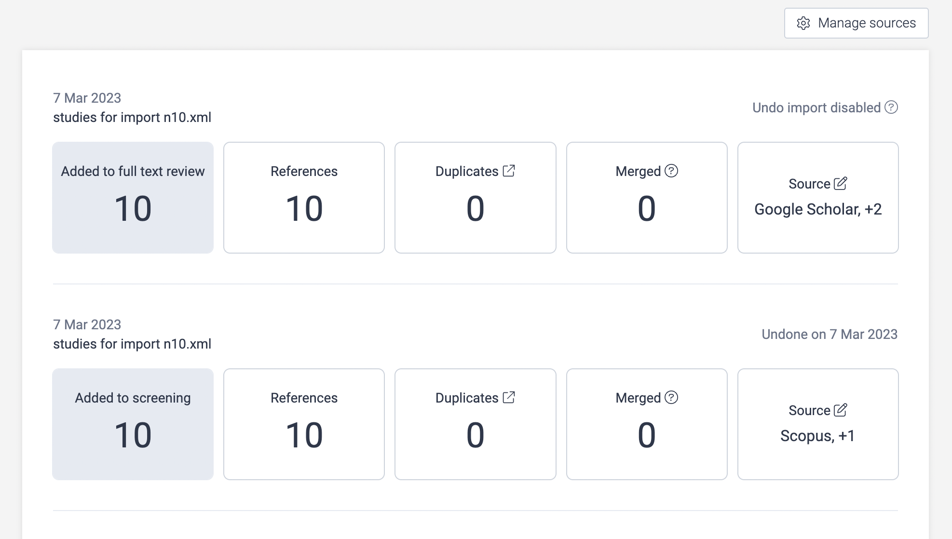Click first studies for import n10.xml filename
Image resolution: width=952 pixels, height=539 pixels.
click(x=132, y=117)
